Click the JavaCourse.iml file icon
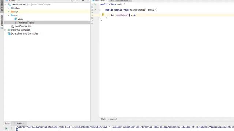The image size is (234, 131). (x=12, y=26)
